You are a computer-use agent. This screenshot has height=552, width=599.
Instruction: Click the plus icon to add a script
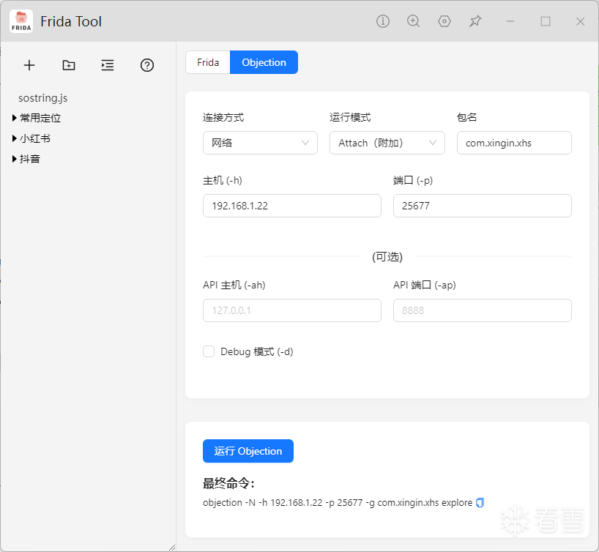coord(29,65)
